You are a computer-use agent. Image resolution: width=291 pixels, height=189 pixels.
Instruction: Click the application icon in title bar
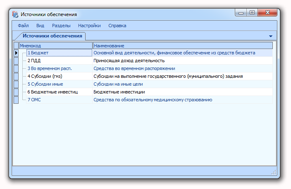(x=15, y=14)
